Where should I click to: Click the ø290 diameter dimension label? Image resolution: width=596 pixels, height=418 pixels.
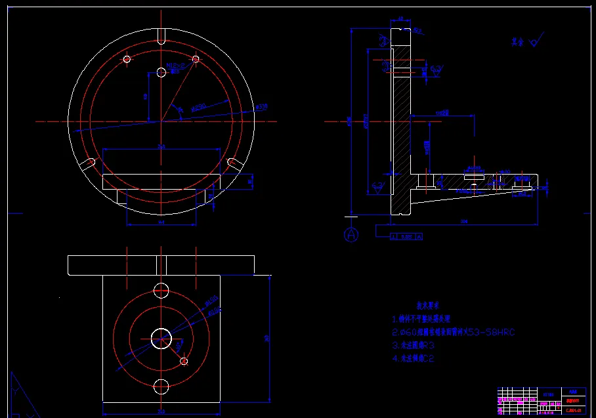click(198, 107)
